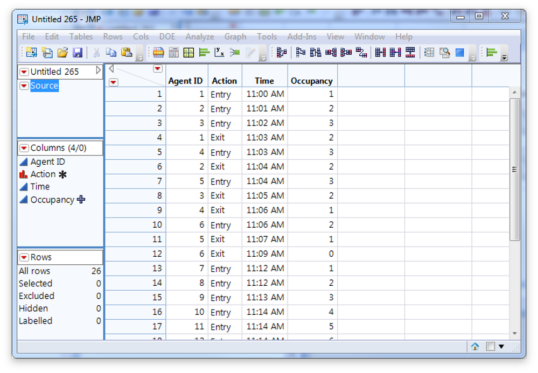
Task: Click the four-panel graph grid icon
Action: click(188, 52)
